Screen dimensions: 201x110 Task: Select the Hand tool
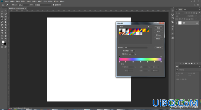(x=5, y=36)
